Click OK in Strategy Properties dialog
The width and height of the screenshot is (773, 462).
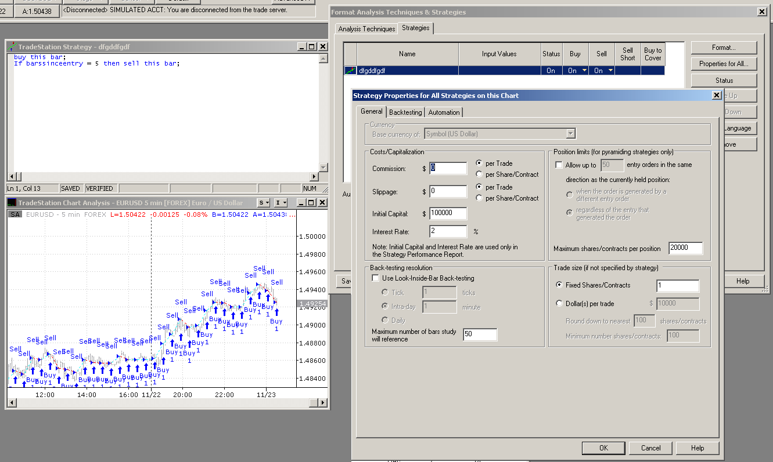tap(603, 448)
